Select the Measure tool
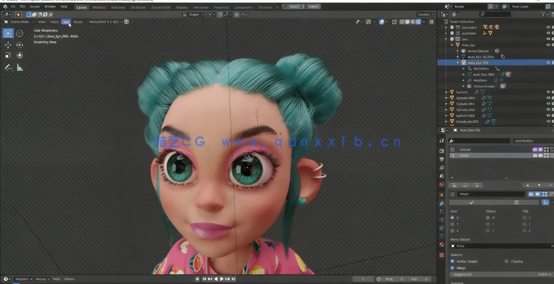The width and height of the screenshot is (554, 284). [19, 67]
